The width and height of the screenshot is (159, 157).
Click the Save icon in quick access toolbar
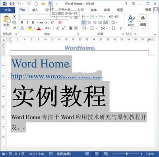point(12,4)
